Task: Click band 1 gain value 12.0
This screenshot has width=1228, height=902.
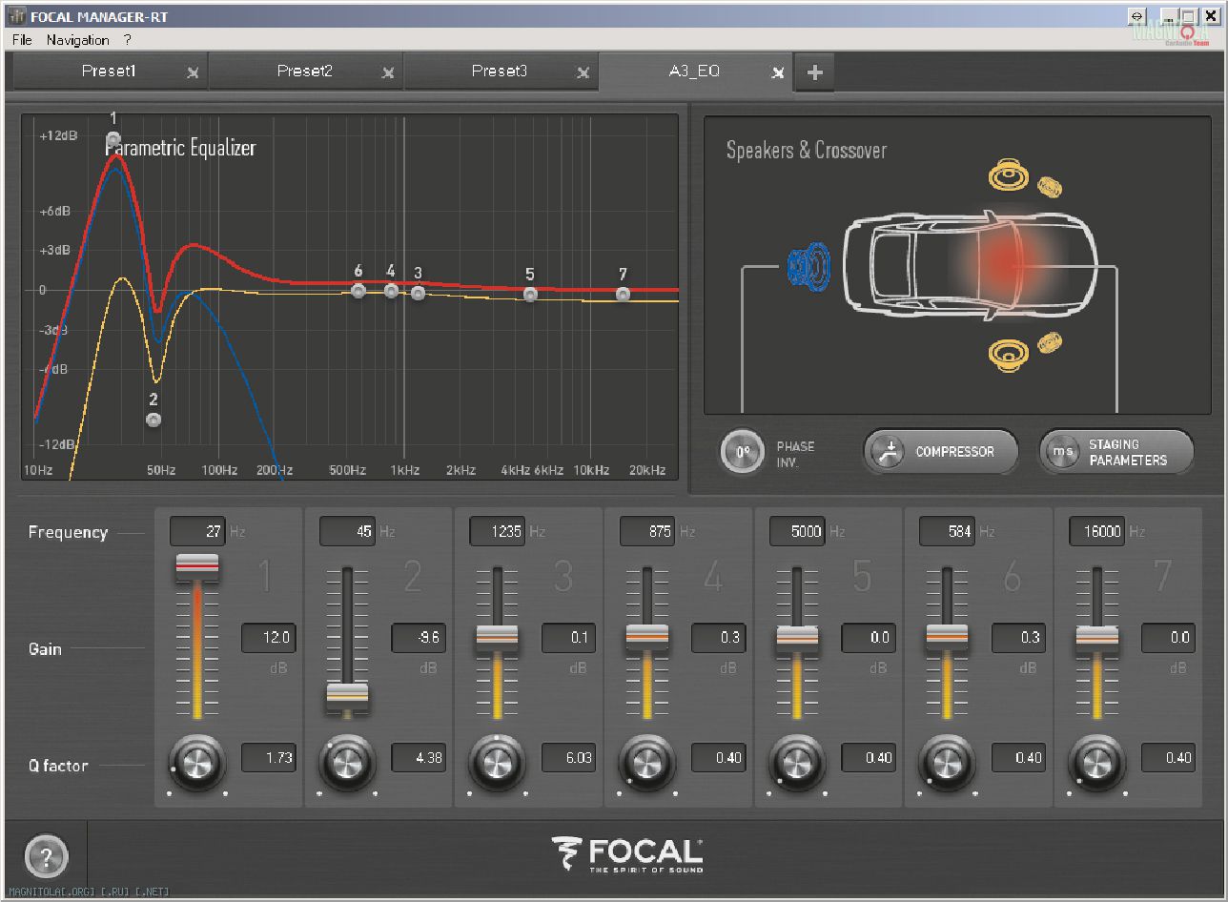Action: tap(269, 638)
